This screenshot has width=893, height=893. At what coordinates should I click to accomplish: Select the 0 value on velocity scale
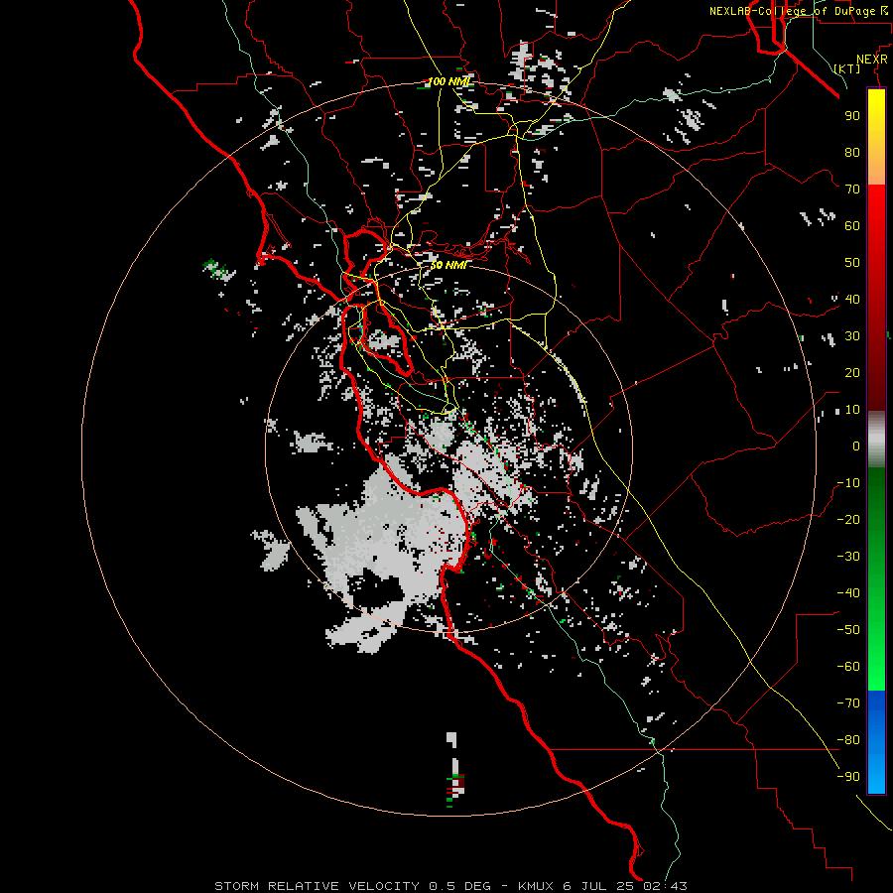pos(856,446)
